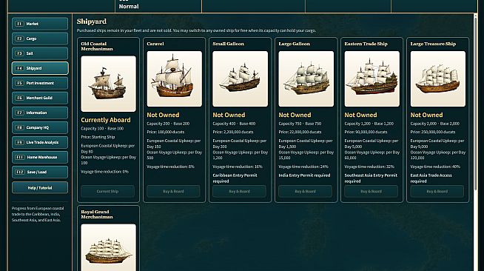The width and height of the screenshot is (484, 271).
Task: Click "Southeast Asia Entry Permit required" text
Action: tap(371, 178)
